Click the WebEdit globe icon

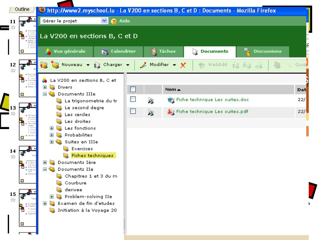coord(202,65)
